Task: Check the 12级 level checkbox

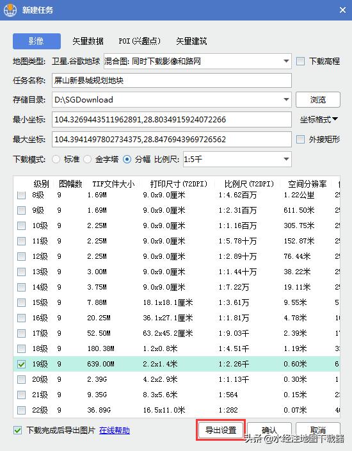Action: tap(21, 256)
